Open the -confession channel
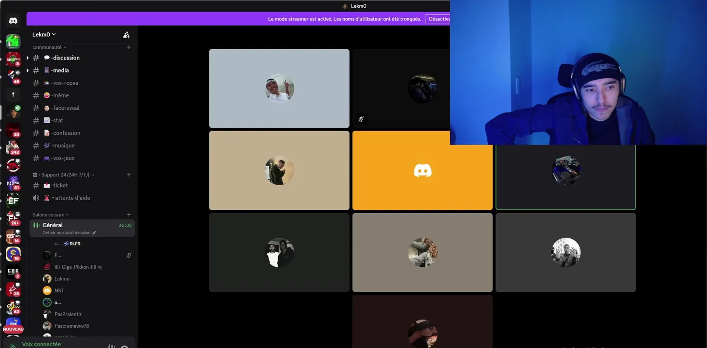Image resolution: width=707 pixels, height=348 pixels. (82, 133)
